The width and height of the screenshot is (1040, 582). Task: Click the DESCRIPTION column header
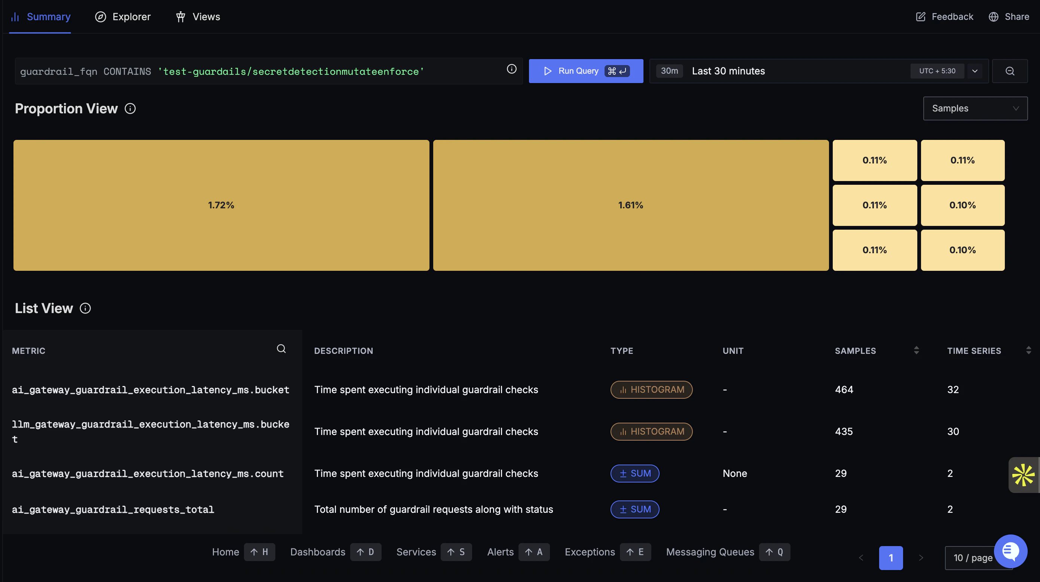coord(343,351)
